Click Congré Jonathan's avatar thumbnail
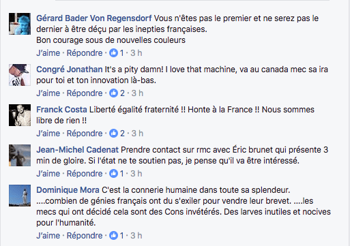Image resolution: width=350 pixels, height=246 pixels. [x=20, y=75]
